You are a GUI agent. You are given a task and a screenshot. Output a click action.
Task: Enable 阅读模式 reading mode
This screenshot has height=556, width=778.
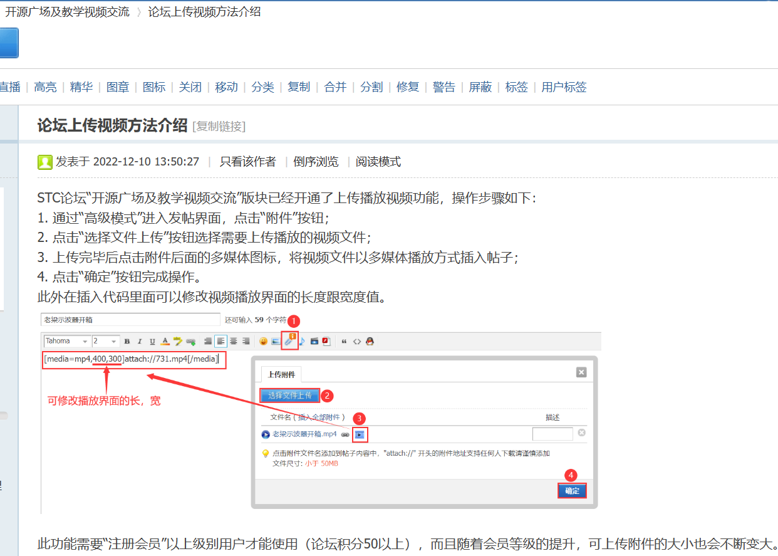(x=378, y=162)
